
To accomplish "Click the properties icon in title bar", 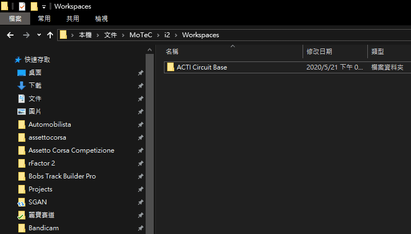I will tap(22, 6).
